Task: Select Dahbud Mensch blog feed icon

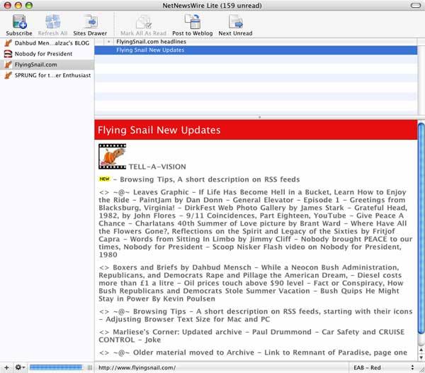Action: (8, 43)
